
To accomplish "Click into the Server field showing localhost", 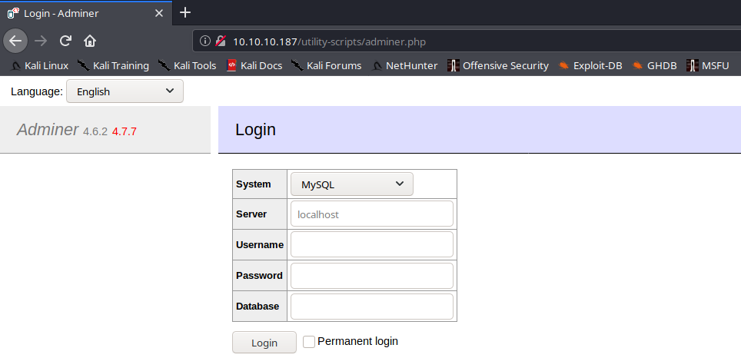I will (371, 214).
